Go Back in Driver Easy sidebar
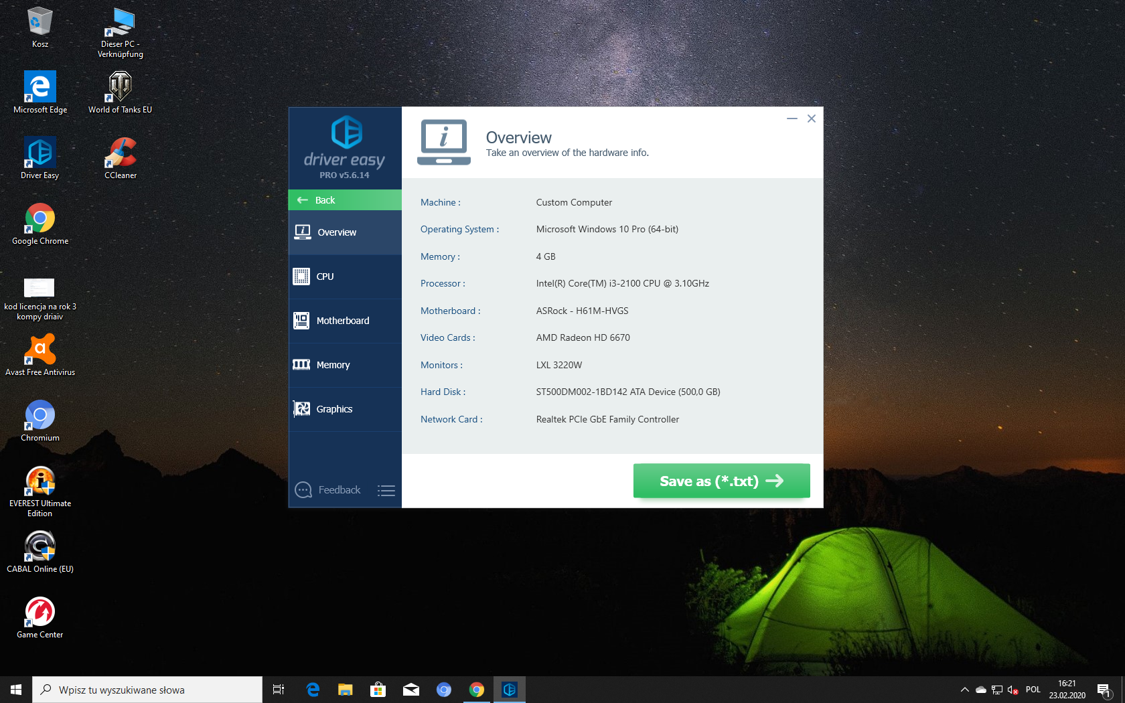This screenshot has height=703, width=1125. (x=345, y=200)
